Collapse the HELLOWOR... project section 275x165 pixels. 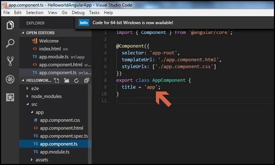pyautogui.click(x=23, y=80)
